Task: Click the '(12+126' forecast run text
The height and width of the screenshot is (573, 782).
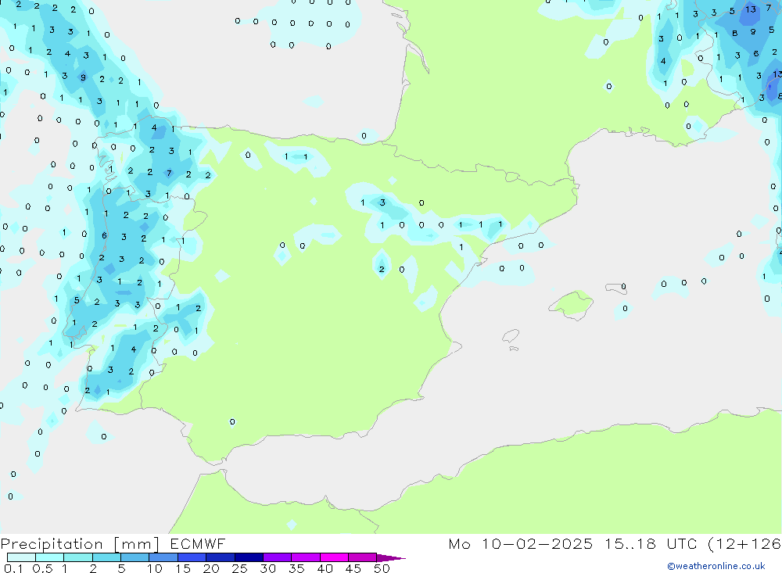Action: pos(744,543)
